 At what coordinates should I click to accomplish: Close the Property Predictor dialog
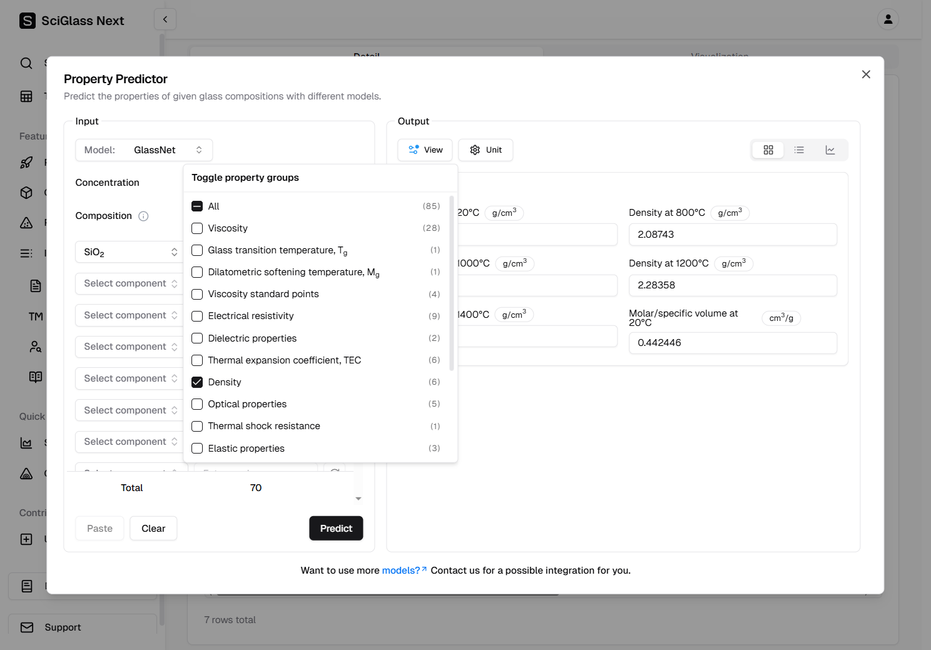866,74
